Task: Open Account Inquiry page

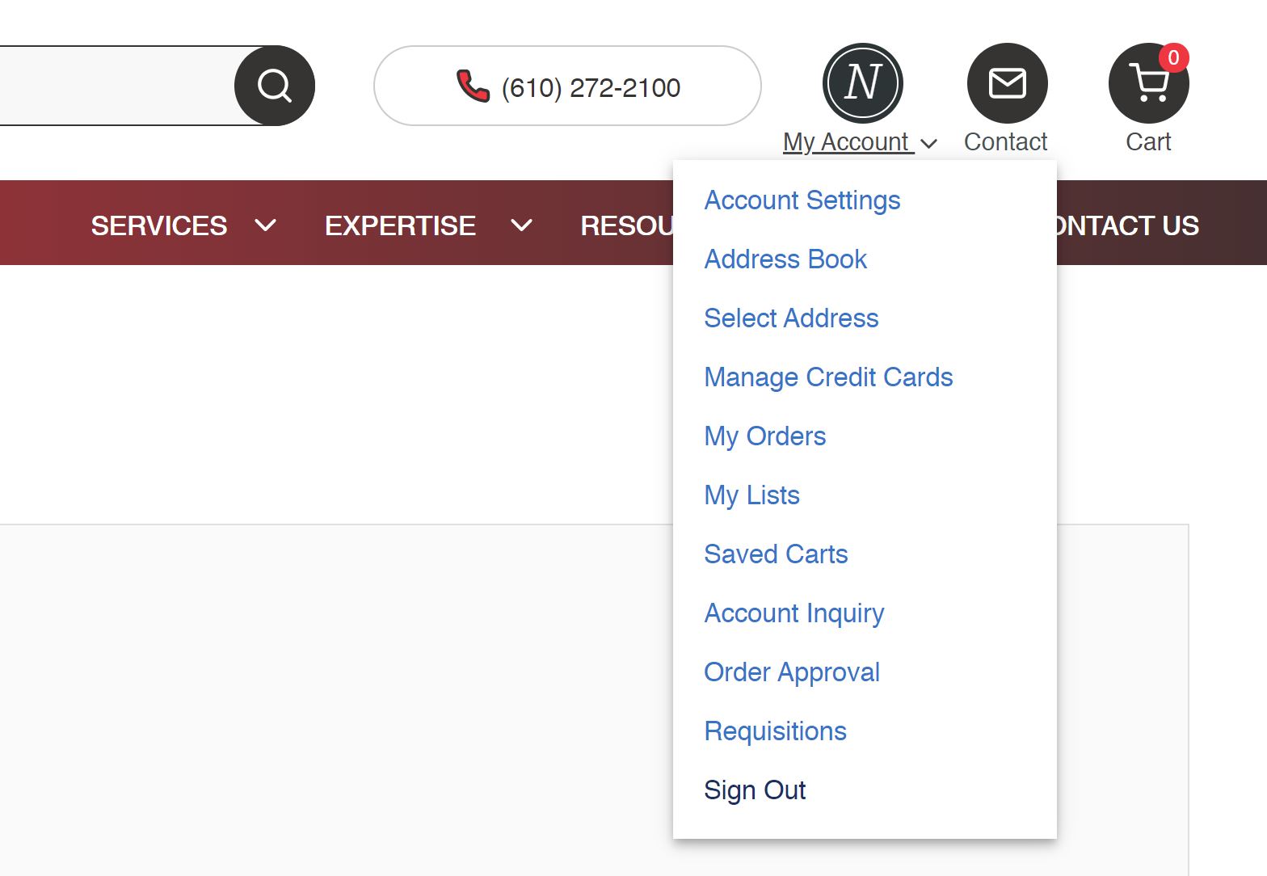Action: [793, 613]
